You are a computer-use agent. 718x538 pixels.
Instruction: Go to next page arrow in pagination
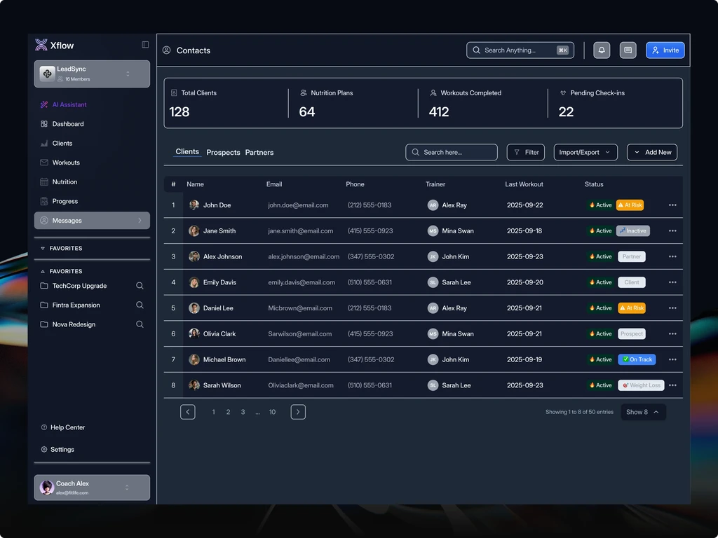point(298,412)
